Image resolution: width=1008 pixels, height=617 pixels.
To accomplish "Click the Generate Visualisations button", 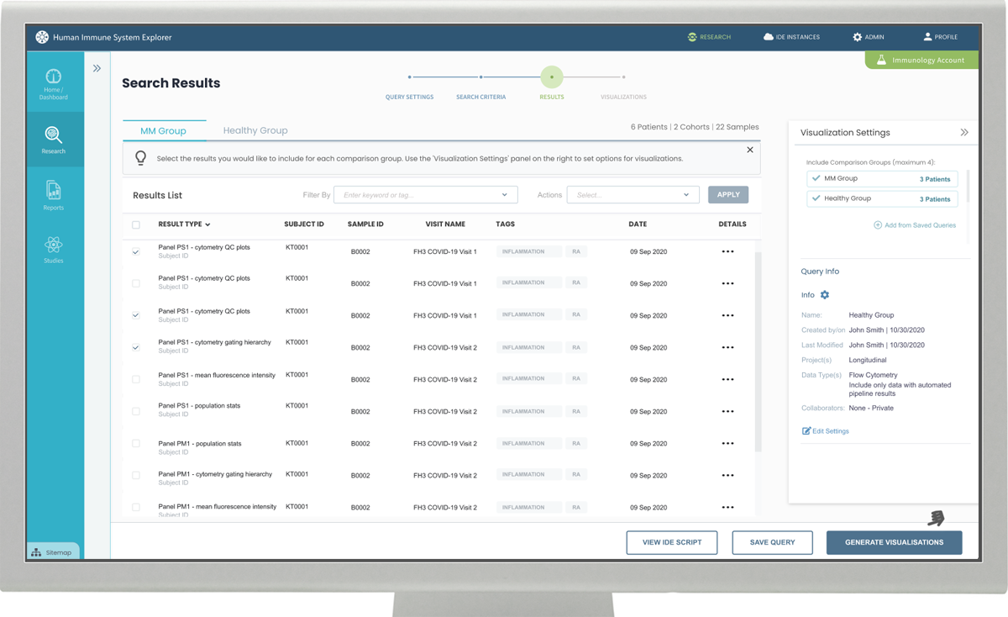I will click(894, 542).
